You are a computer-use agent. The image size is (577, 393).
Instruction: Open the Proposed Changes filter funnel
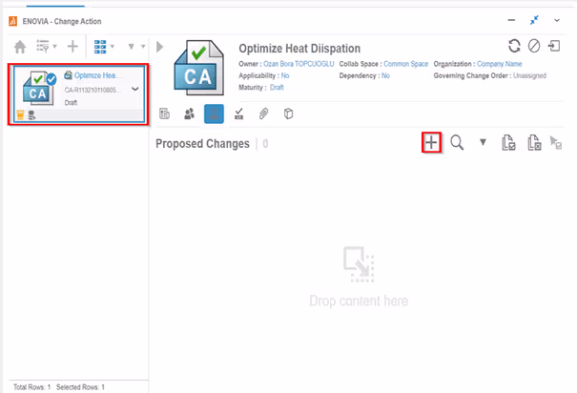tap(483, 142)
